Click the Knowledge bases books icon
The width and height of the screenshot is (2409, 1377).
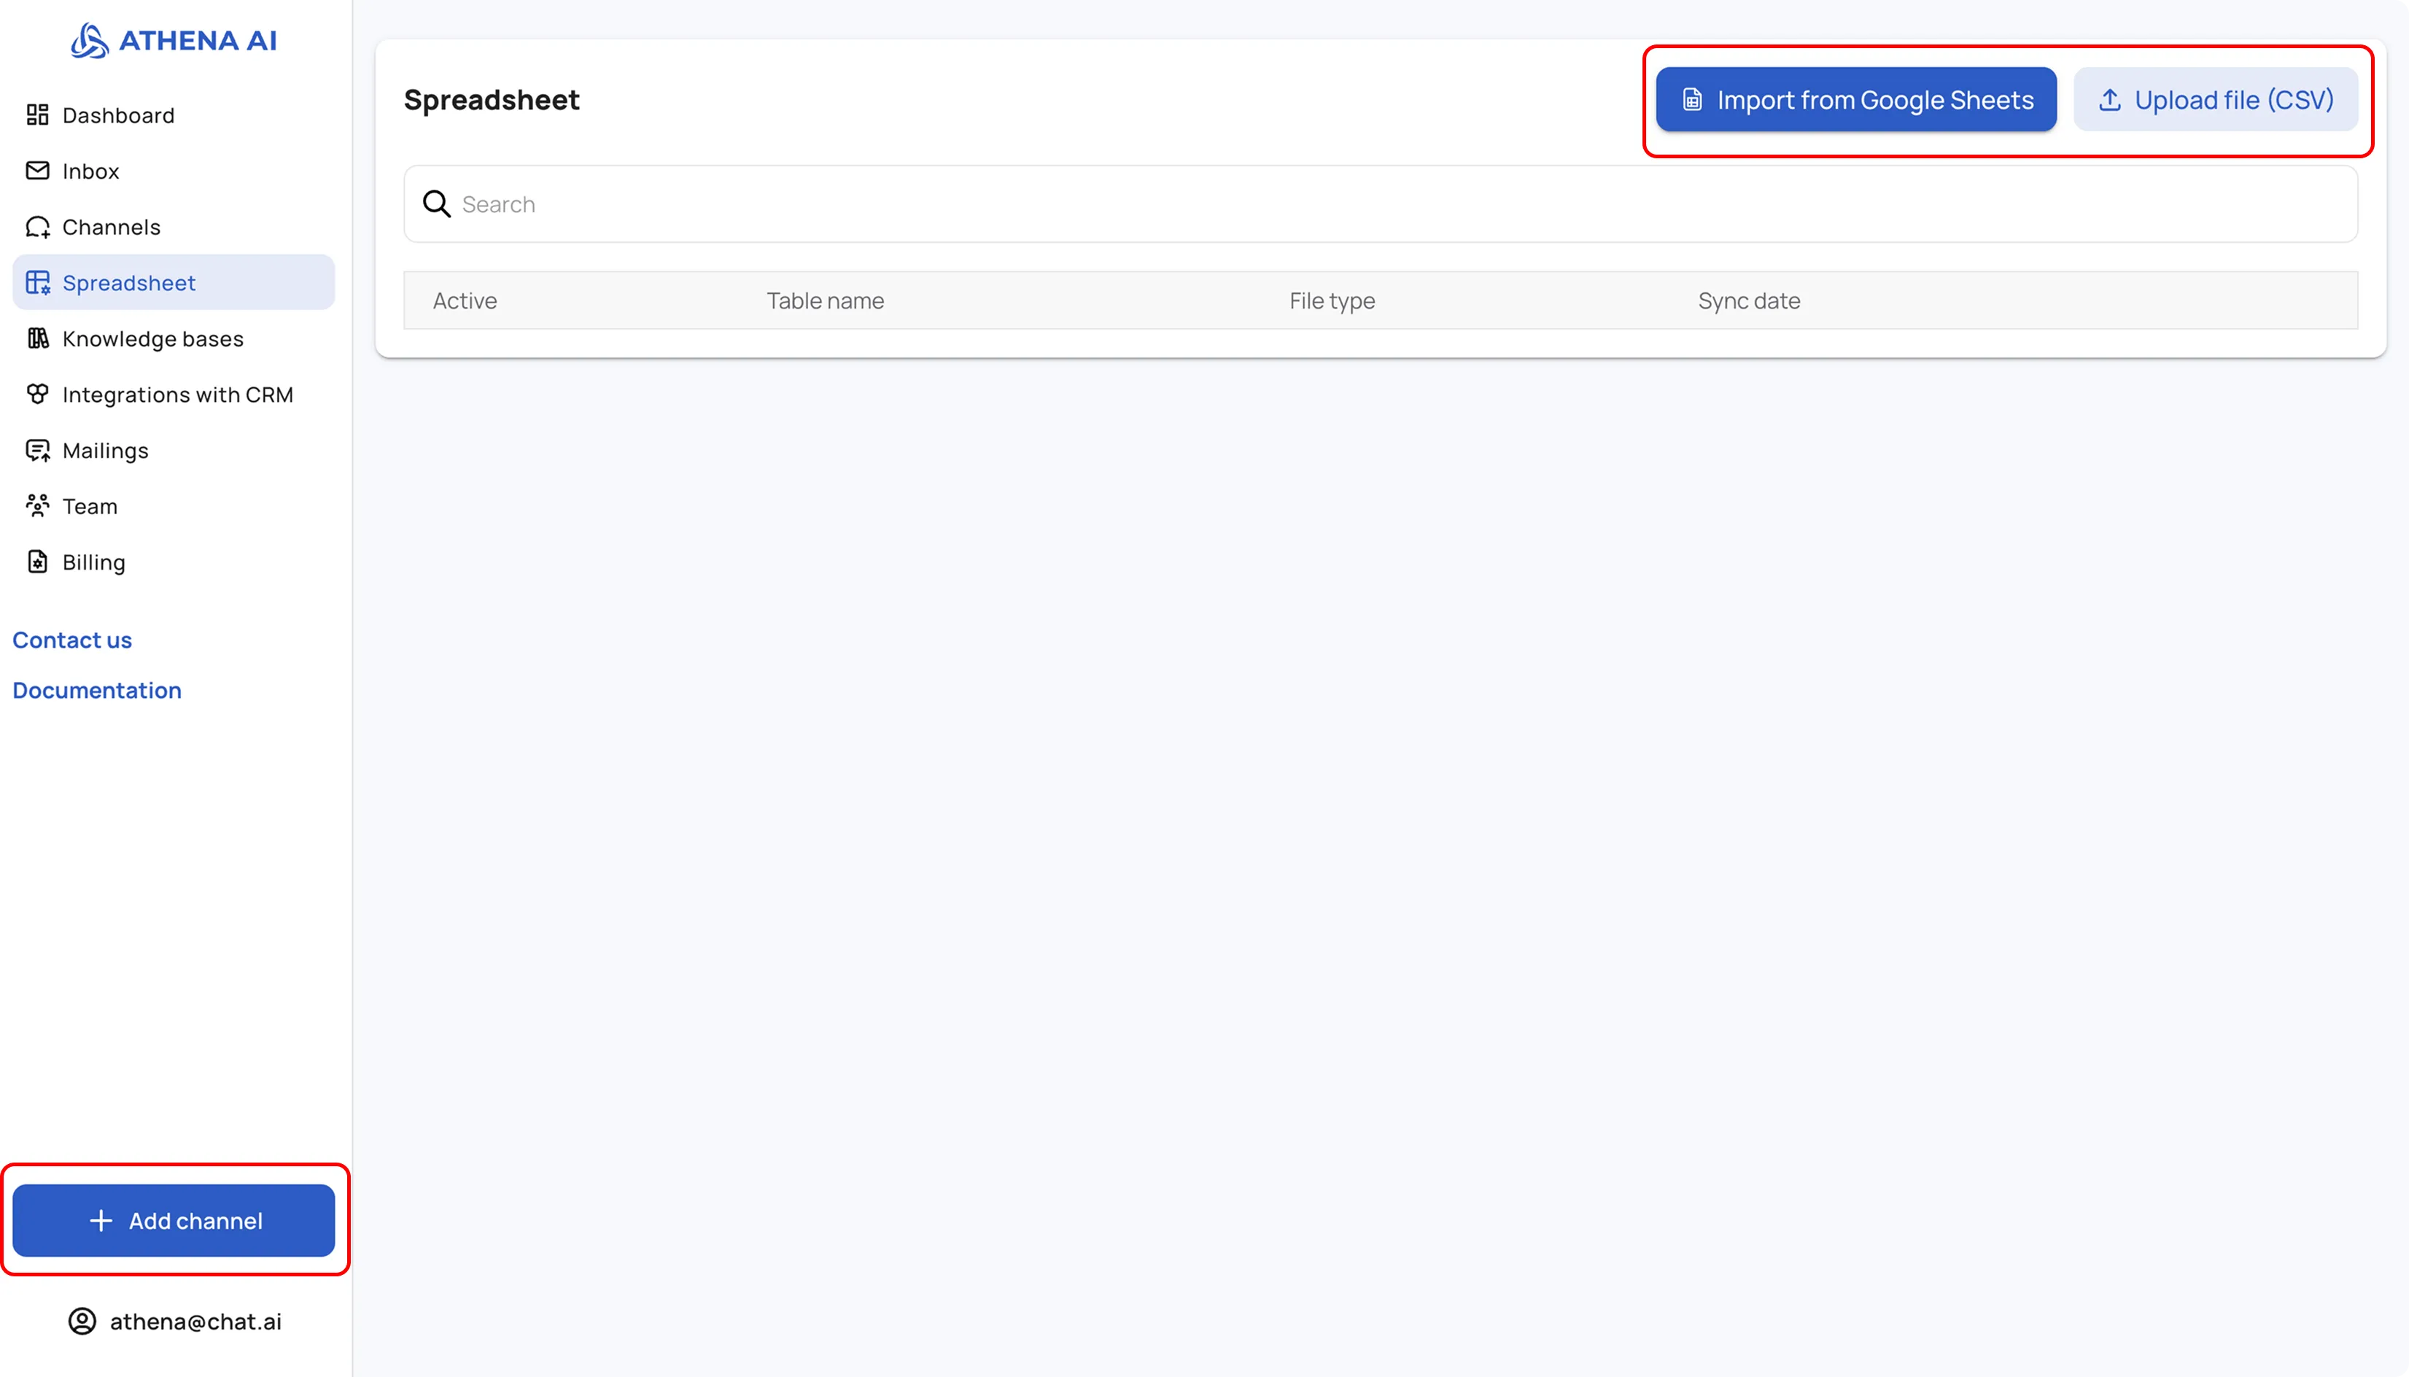click(38, 338)
